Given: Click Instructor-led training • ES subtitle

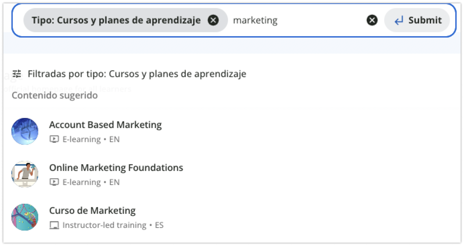Looking at the screenshot, I should pos(113,225).
